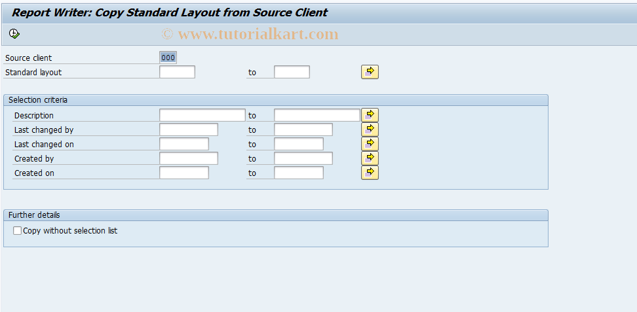Open multiple selection for Last changed on

[370, 144]
